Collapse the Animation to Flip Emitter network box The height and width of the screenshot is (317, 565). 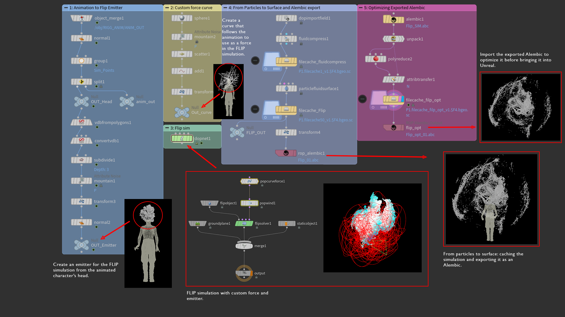pos(66,8)
